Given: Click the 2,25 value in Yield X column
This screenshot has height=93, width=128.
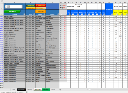Looking at the screenshot, I should 120,36.
